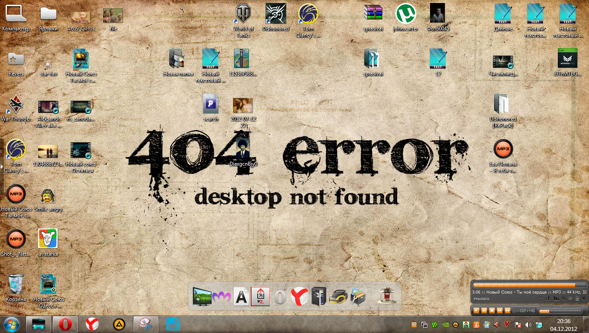Click the yellow boombox dock icon
This screenshot has width=589, height=333.
tap(338, 297)
